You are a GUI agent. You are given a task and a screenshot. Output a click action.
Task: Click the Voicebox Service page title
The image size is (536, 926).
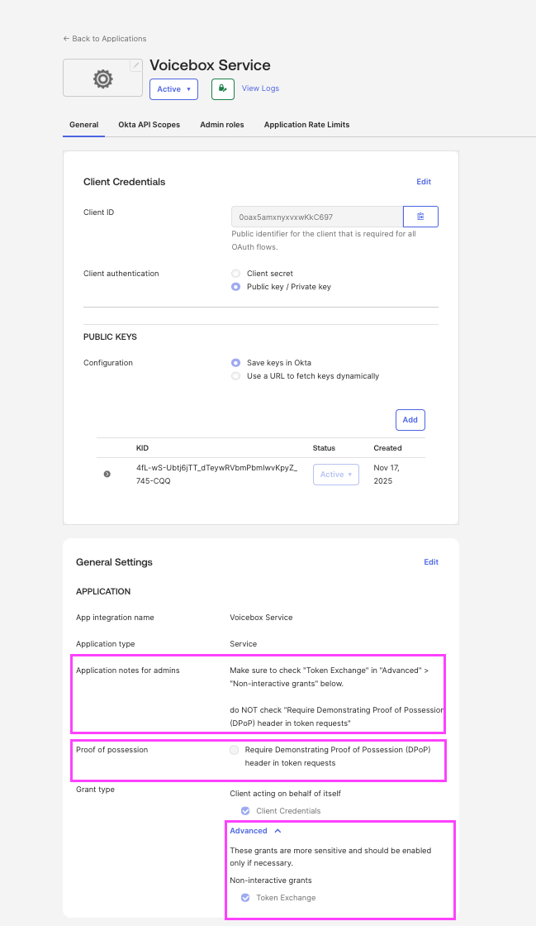[210, 65]
